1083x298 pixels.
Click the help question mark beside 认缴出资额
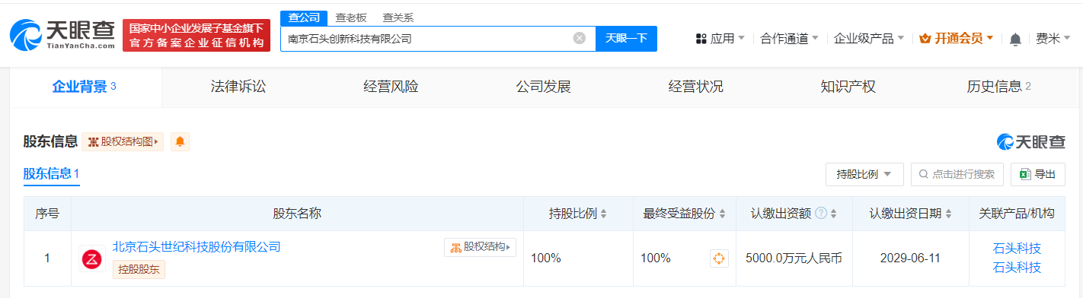[x=821, y=214]
